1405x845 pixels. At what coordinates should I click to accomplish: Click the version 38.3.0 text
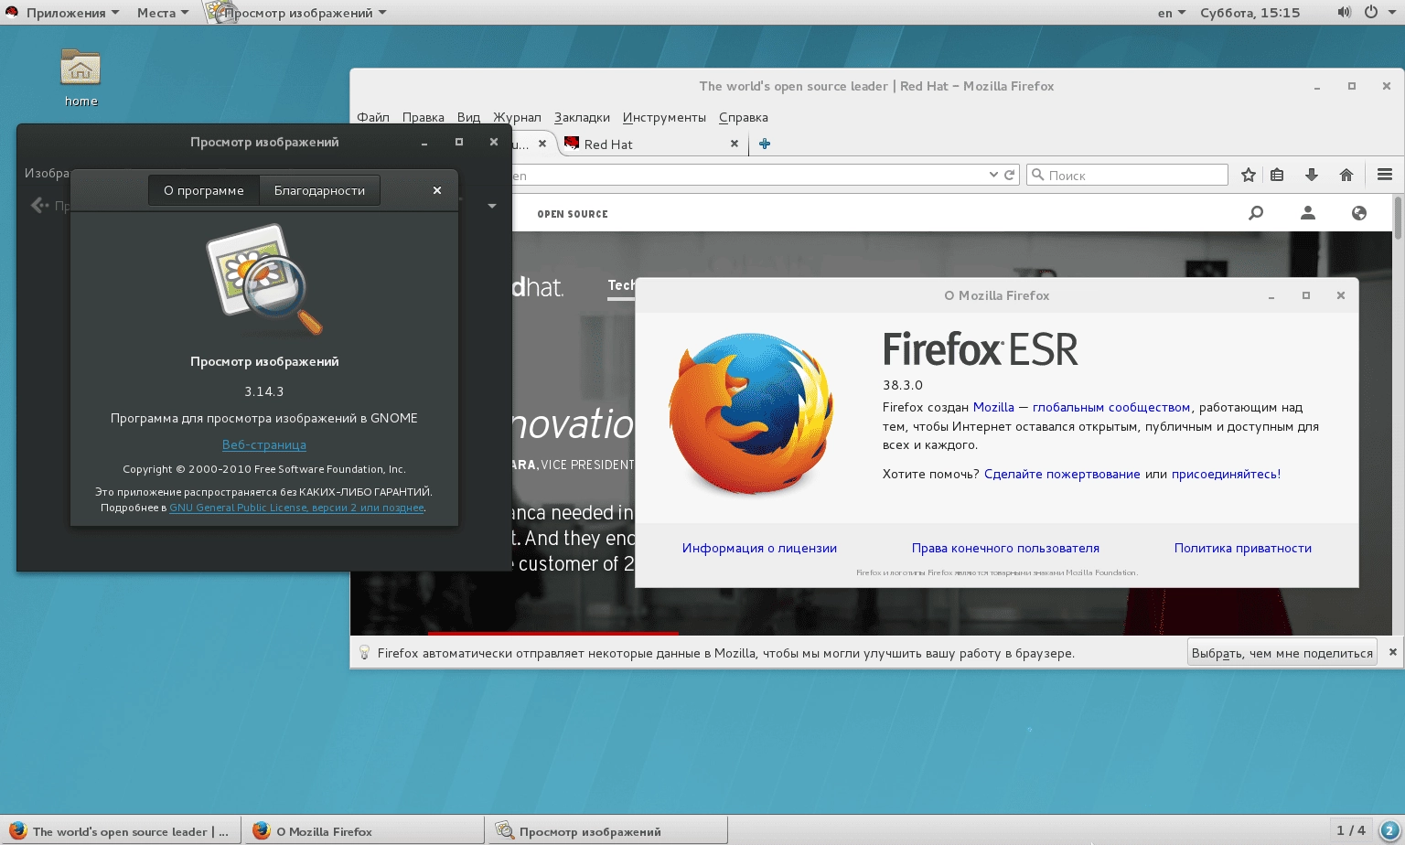point(903,385)
